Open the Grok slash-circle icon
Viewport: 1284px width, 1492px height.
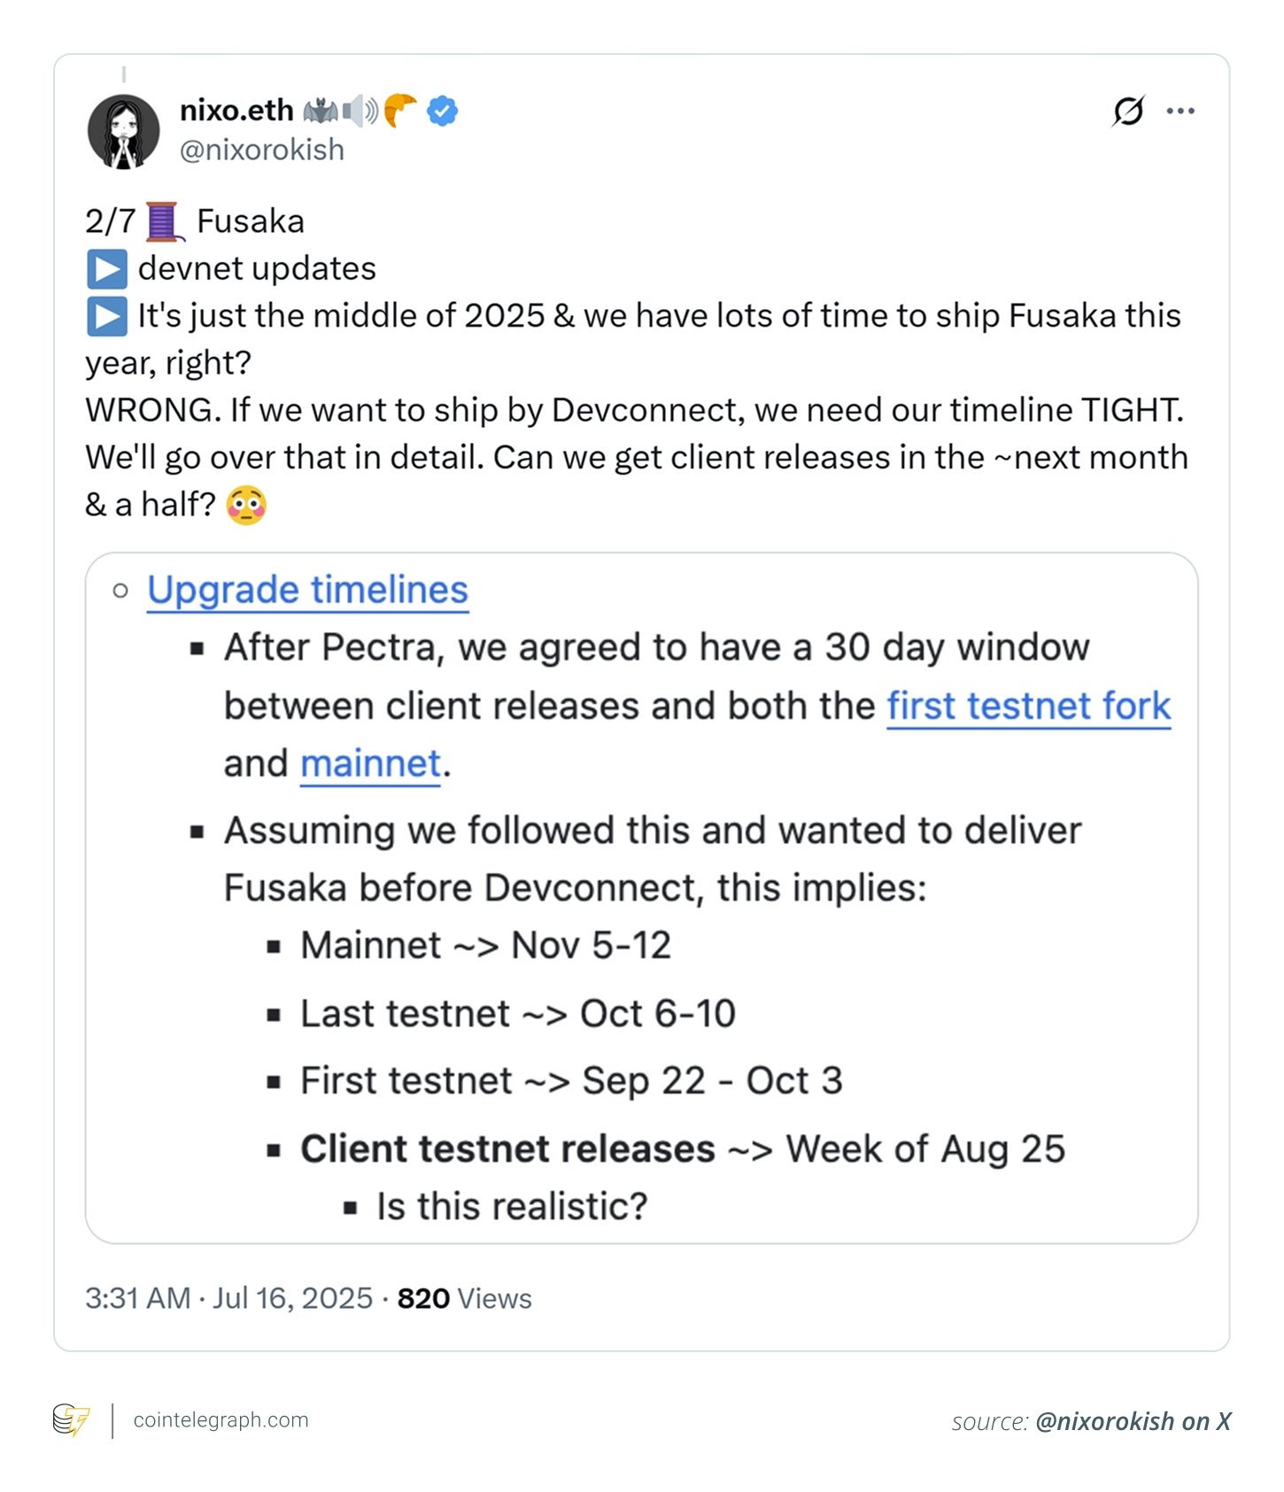click(x=1128, y=112)
